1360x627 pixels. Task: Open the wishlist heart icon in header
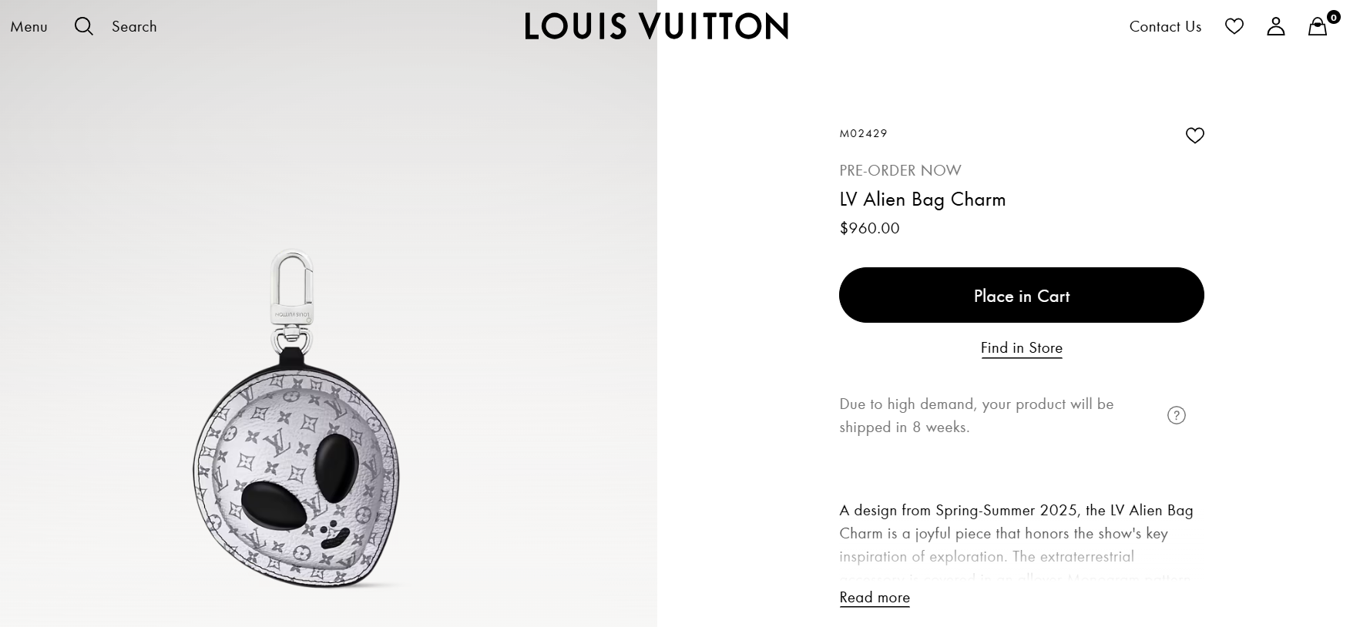pyautogui.click(x=1234, y=26)
